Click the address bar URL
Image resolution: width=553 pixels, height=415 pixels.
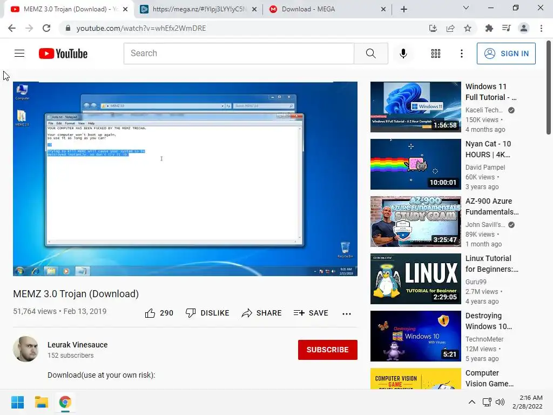[141, 28]
